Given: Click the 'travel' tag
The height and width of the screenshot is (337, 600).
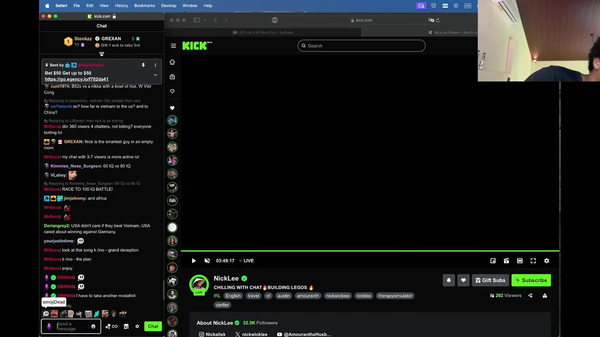Looking at the screenshot, I should pyautogui.click(x=254, y=296).
